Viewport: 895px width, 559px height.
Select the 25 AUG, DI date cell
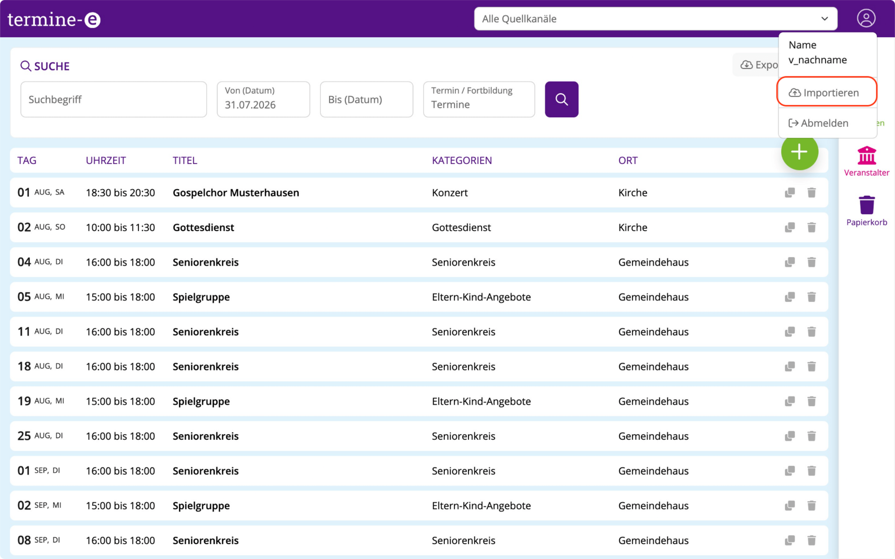(40, 436)
